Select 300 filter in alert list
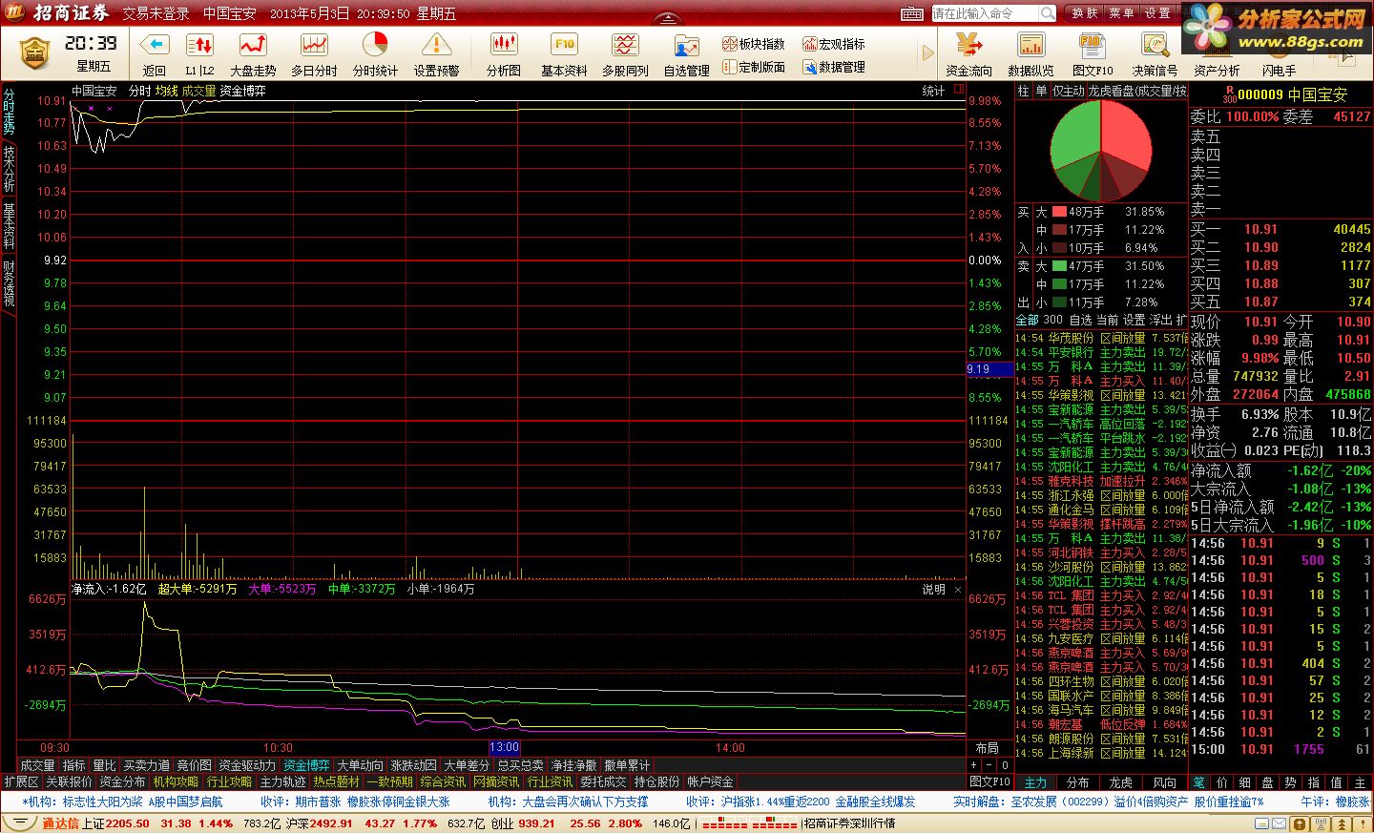The height and width of the screenshot is (833, 1374). click(x=1052, y=320)
